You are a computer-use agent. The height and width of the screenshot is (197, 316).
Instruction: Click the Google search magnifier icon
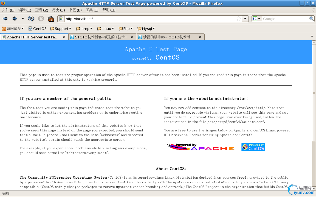point(312,19)
